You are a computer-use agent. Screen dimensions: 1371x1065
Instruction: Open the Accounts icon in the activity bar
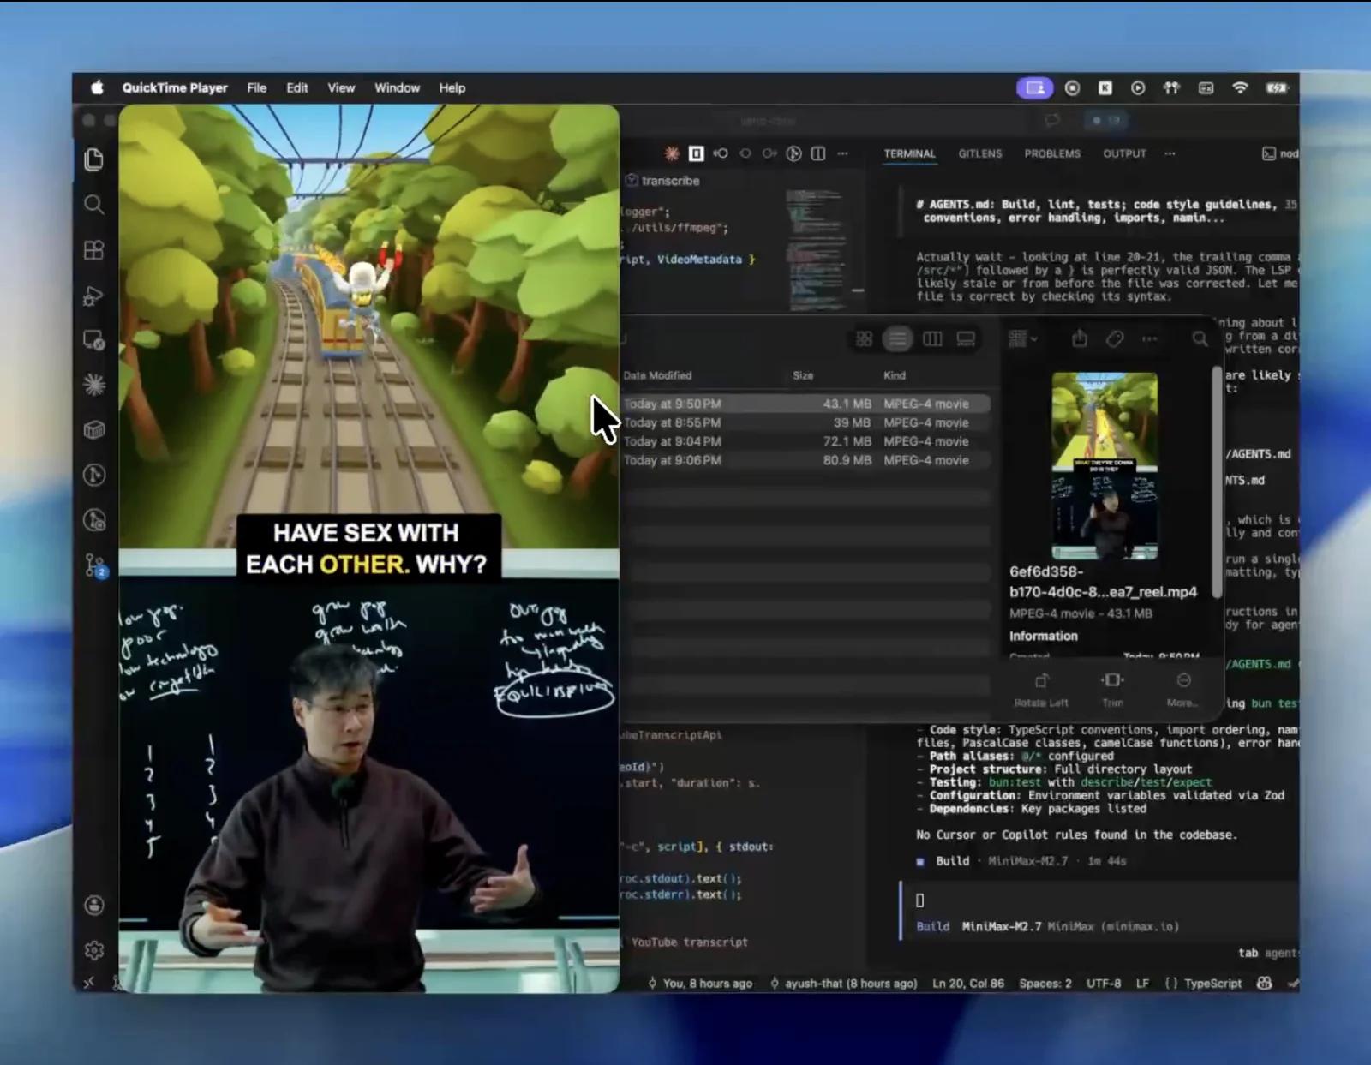[94, 905]
